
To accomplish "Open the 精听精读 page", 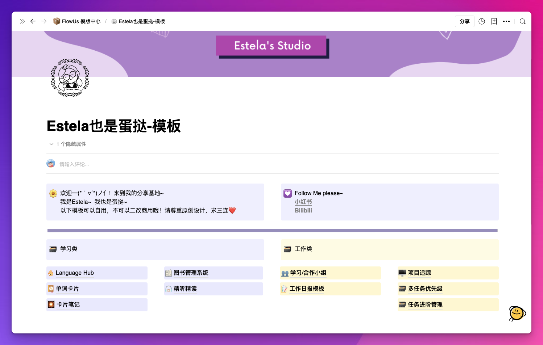I will coord(185,289).
